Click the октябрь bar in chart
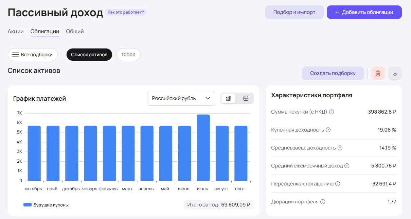This screenshot has height=219, width=411. (34, 153)
